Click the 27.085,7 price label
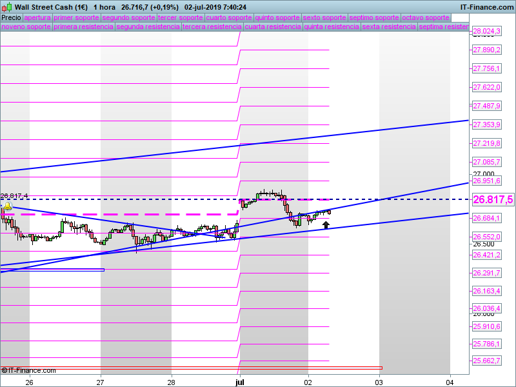The height and width of the screenshot is (387, 516). (487, 162)
